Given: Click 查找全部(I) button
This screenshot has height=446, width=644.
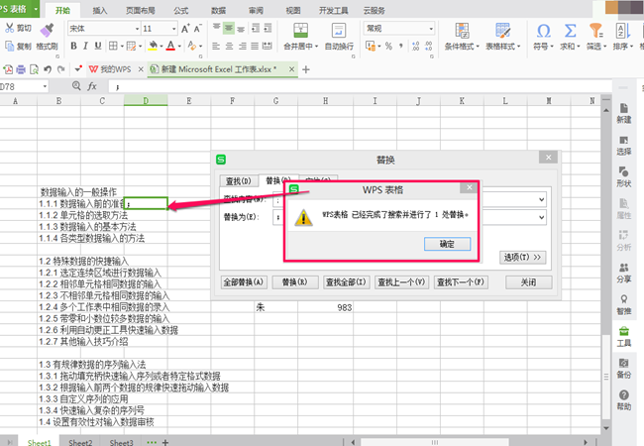Looking at the screenshot, I should pos(346,282).
